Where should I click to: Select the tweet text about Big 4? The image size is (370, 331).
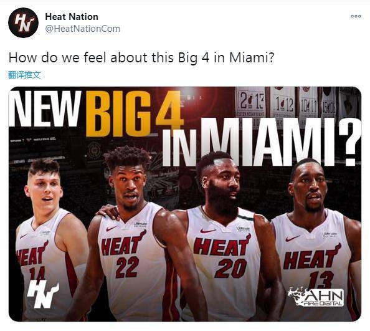tap(141, 58)
